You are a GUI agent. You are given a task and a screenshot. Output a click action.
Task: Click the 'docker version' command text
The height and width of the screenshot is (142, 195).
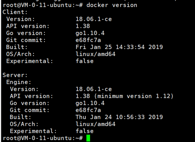click(x=112, y=5)
